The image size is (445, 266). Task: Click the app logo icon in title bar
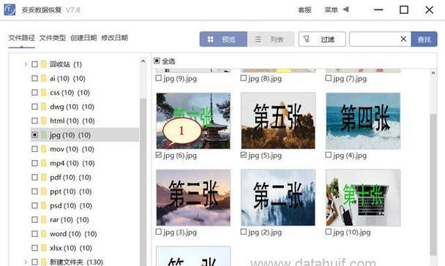click(x=10, y=9)
